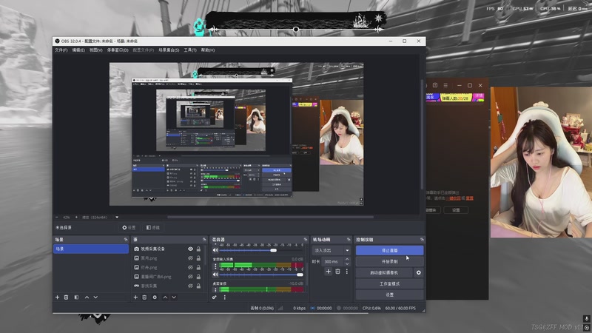Viewport: 592px width, 333px height.
Task: Open the 编辑(E) menu
Action: [x=78, y=50]
